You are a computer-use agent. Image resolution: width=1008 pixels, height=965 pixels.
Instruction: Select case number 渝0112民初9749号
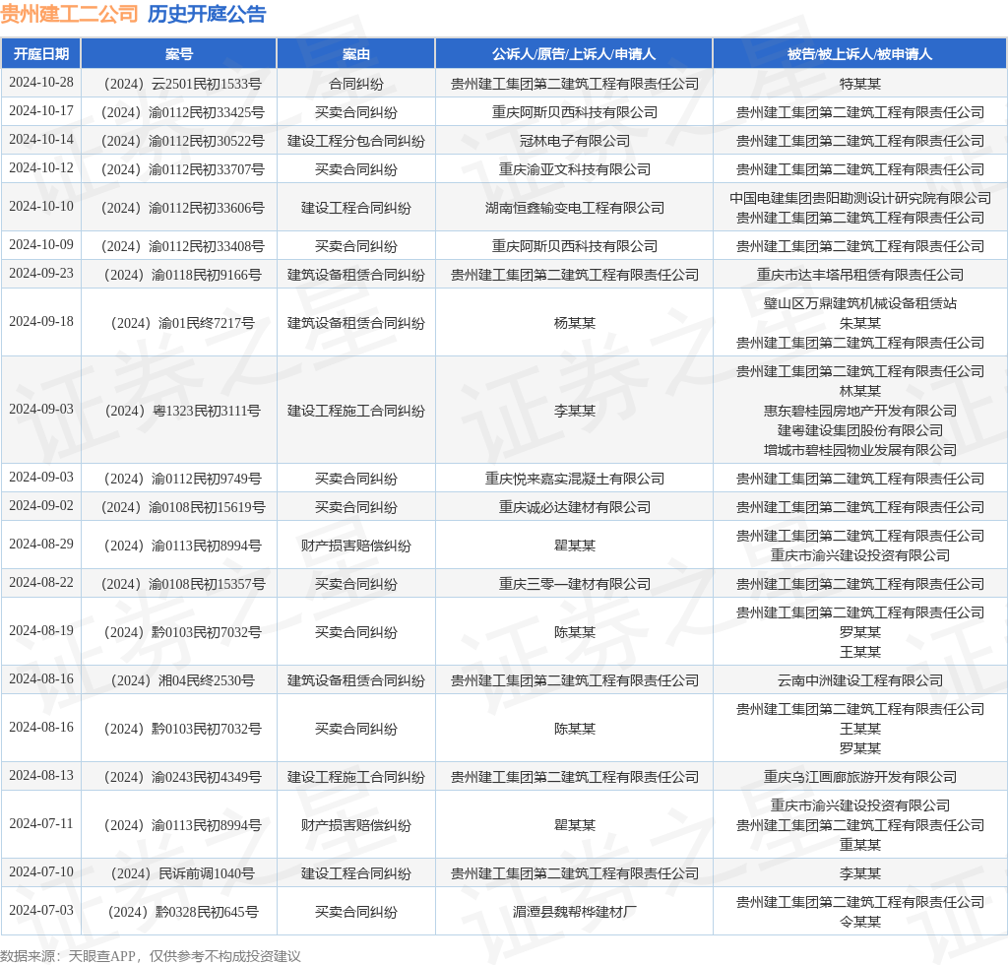[x=182, y=479]
